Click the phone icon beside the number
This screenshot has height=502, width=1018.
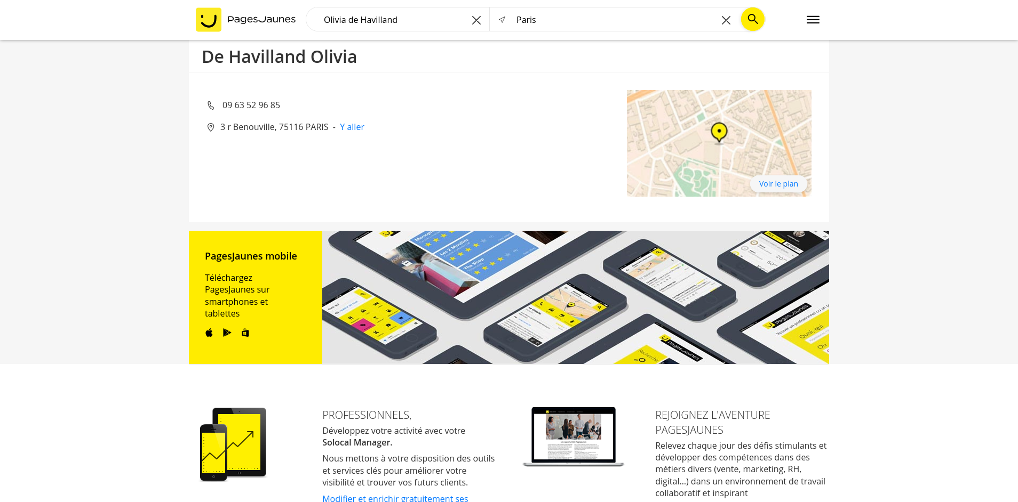pos(211,106)
